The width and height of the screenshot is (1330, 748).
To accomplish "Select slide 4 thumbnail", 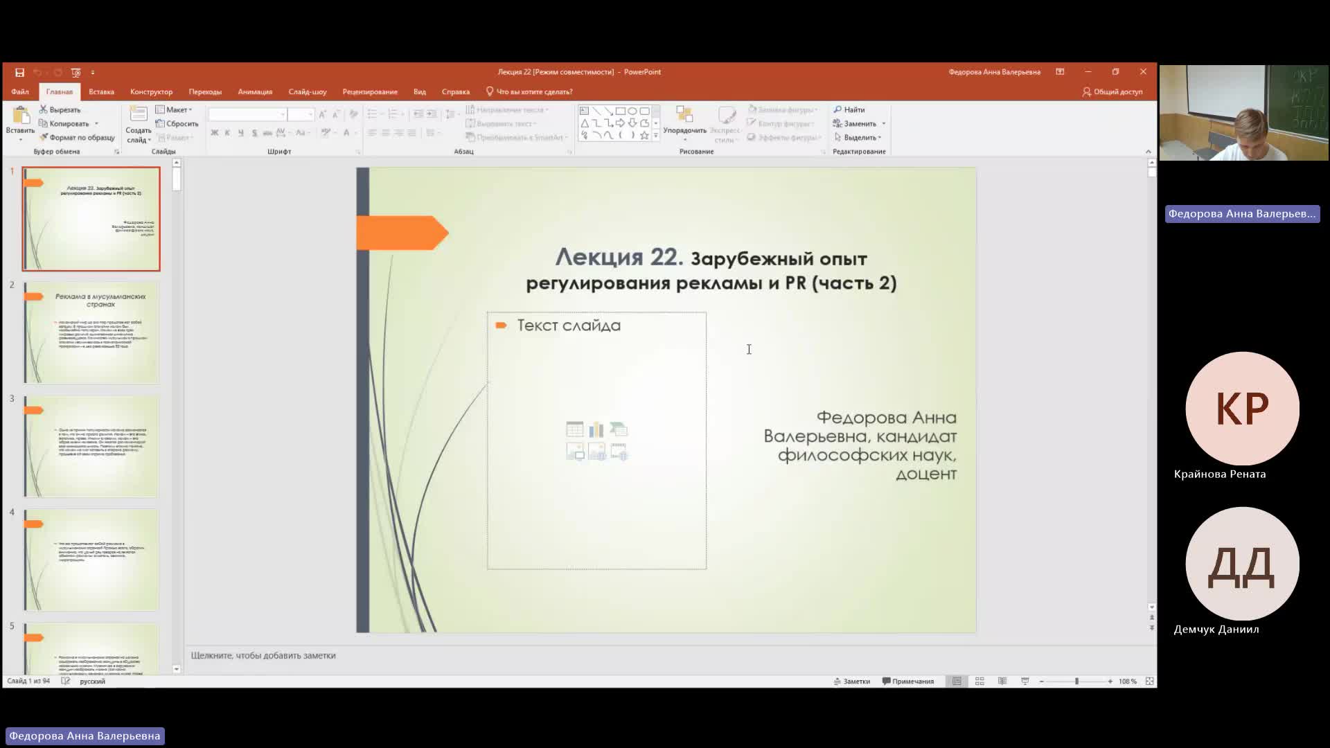I will pos(91,560).
